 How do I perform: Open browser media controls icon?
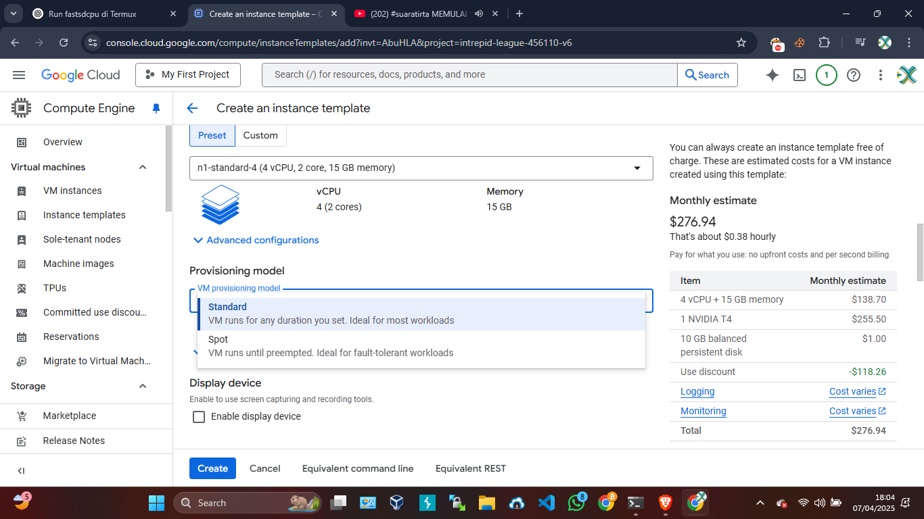coord(860,43)
